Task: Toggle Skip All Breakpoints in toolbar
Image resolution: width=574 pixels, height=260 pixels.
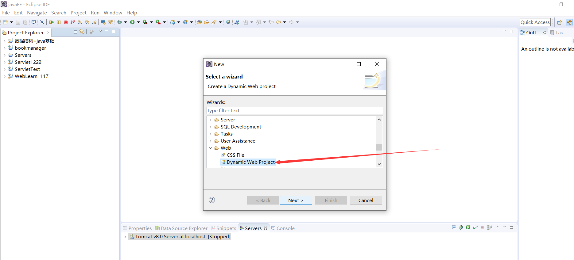Action: [42, 22]
